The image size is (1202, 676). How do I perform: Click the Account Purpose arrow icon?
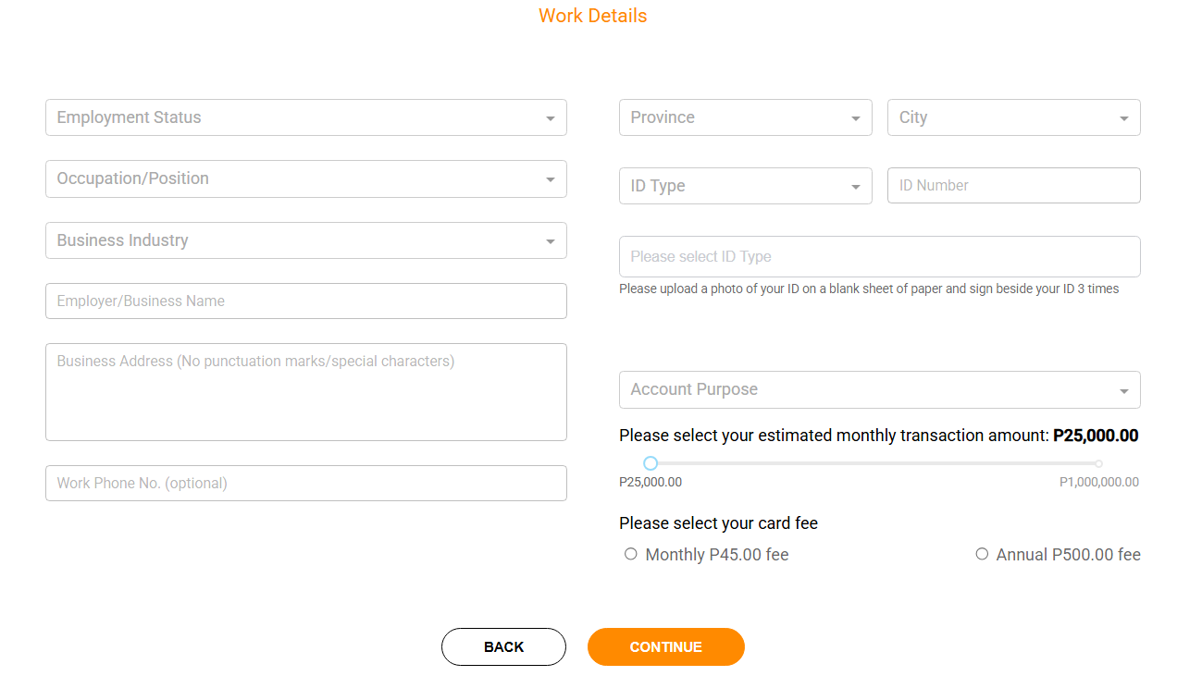tap(1124, 391)
